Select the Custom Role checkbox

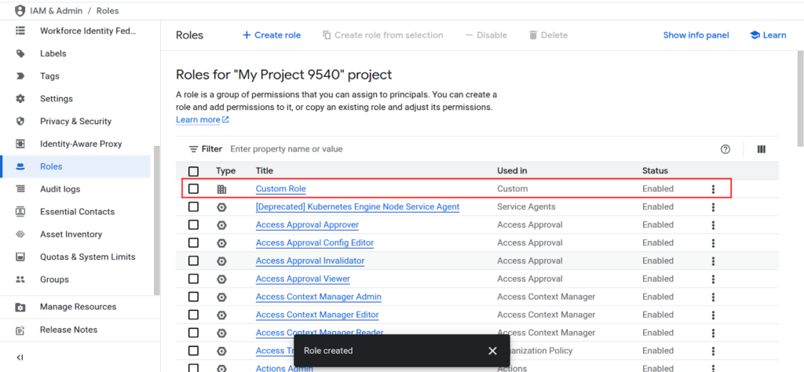(x=193, y=189)
